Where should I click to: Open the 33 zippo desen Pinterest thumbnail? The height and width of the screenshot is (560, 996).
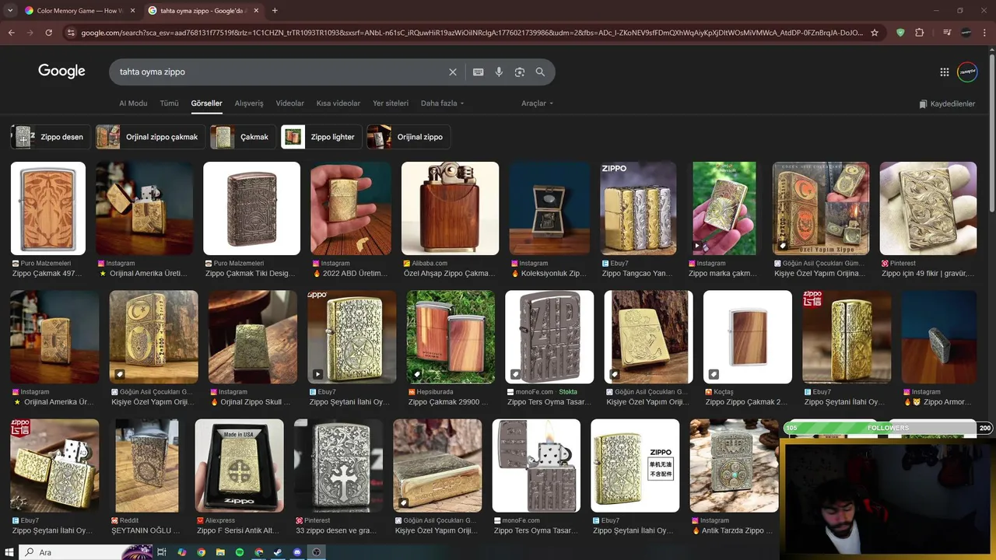click(x=338, y=466)
